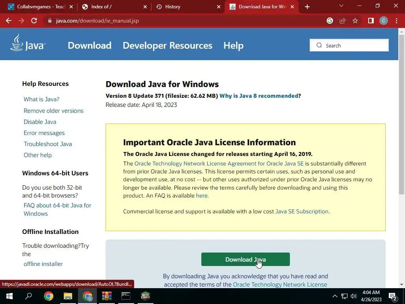Image resolution: width=405 pixels, height=304 pixels.
Task: Click the address bar URL
Action: pos(97,21)
